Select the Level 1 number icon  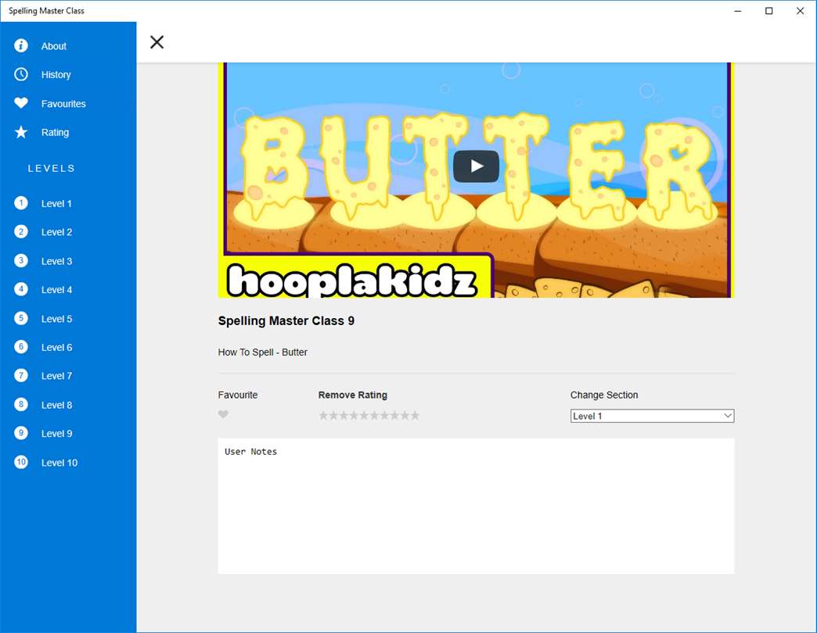(21, 203)
